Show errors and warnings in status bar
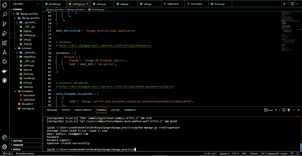 pos(8,154)
